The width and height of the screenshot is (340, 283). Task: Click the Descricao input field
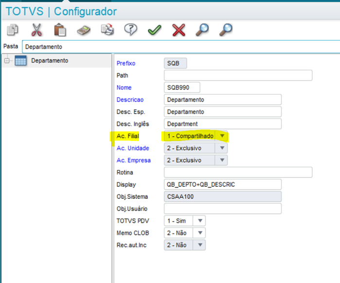223,100
